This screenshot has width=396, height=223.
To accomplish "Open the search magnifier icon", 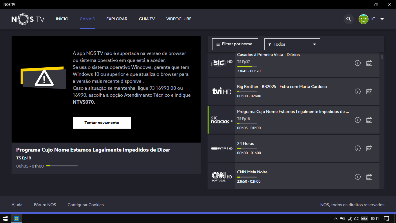I will tap(349, 19).
